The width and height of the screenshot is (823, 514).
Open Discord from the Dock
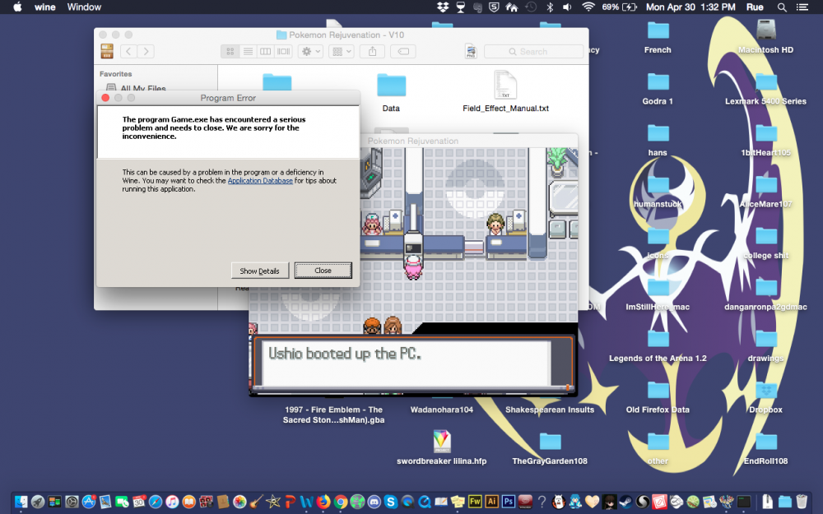click(x=374, y=502)
